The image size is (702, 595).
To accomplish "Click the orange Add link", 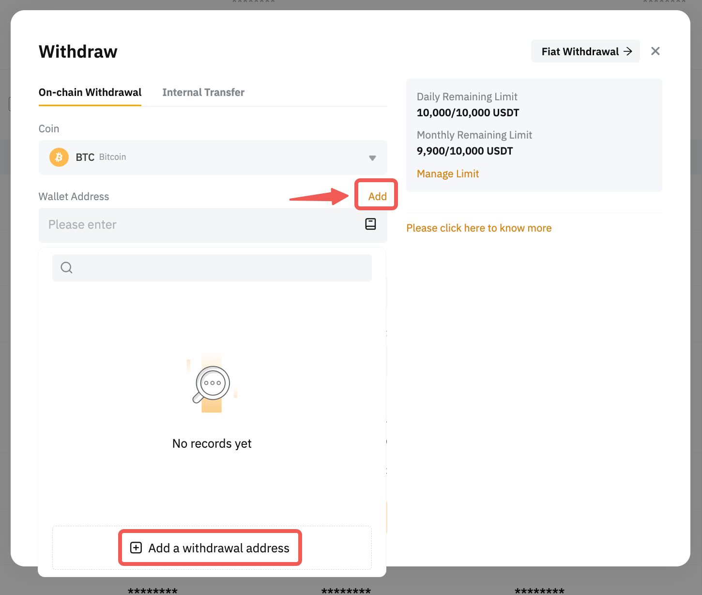I will pyautogui.click(x=377, y=196).
